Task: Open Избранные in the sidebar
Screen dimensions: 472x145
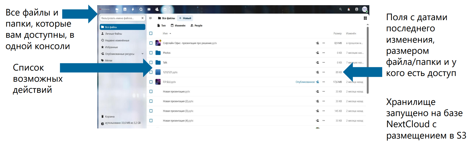Action: coord(123,47)
